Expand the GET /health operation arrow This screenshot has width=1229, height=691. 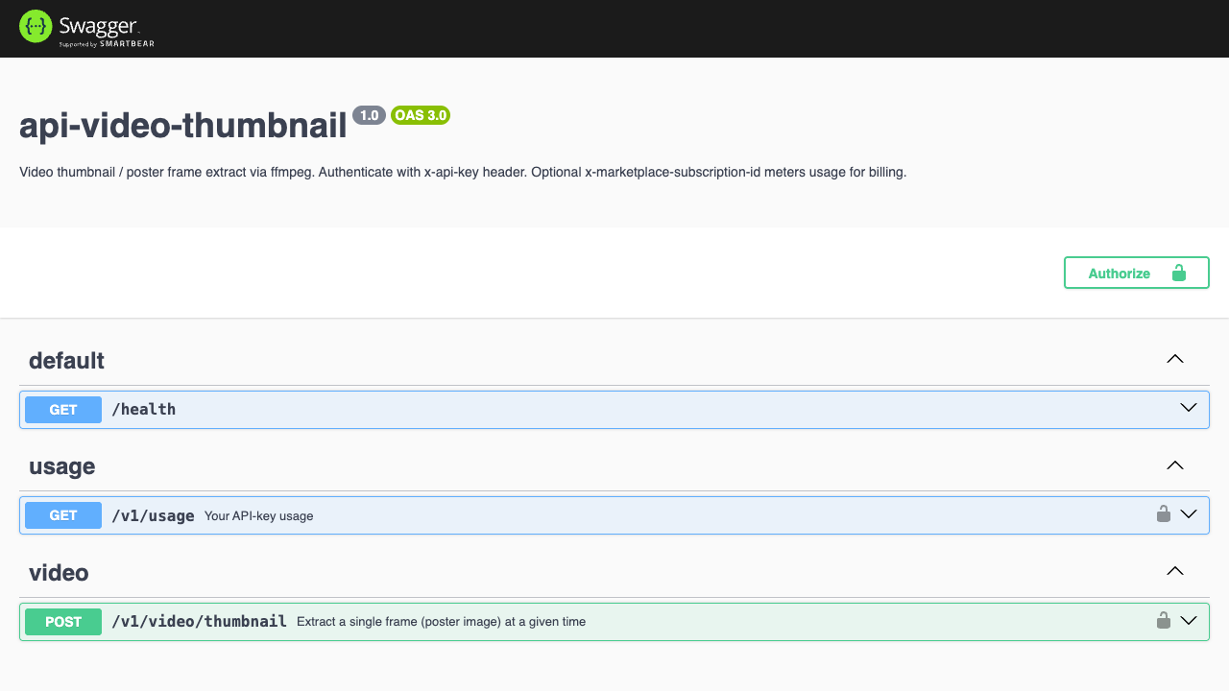pyautogui.click(x=1189, y=408)
